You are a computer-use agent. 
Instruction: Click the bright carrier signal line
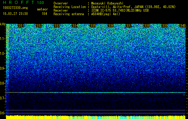[x=96, y=93]
